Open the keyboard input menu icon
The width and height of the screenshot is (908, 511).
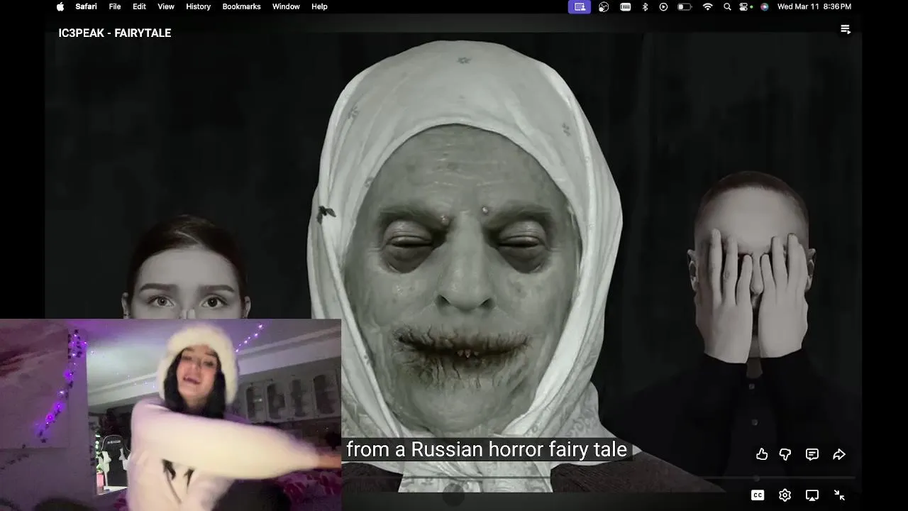pos(625,6)
